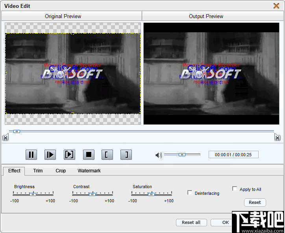Screen dimensions: 285x233
Task: Click the Output Preview video frame
Action: click(x=211, y=74)
